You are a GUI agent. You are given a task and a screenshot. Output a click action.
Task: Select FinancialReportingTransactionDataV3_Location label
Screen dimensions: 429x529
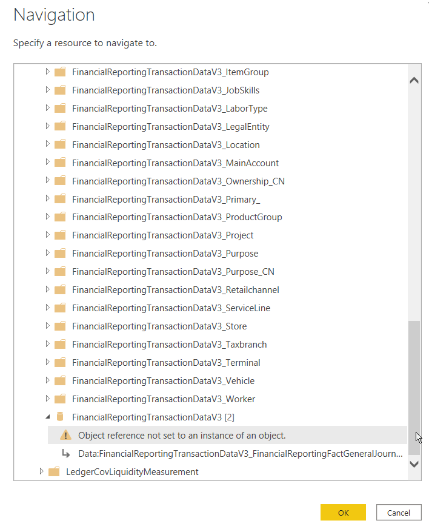pos(166,145)
